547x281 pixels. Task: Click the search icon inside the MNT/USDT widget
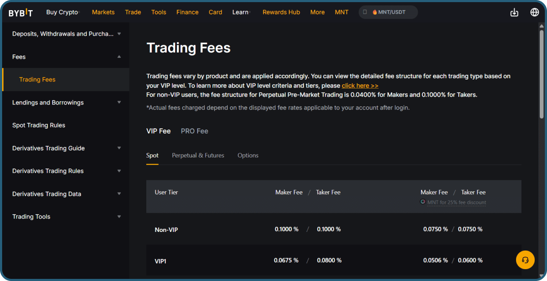(x=366, y=12)
